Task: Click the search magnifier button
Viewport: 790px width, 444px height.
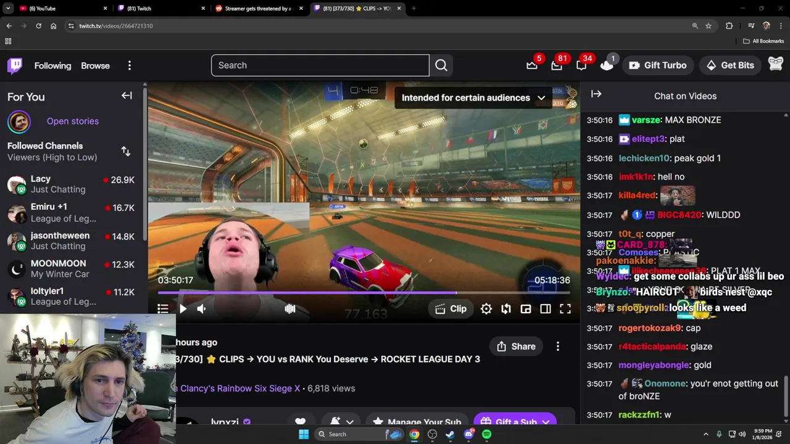Action: (441, 65)
